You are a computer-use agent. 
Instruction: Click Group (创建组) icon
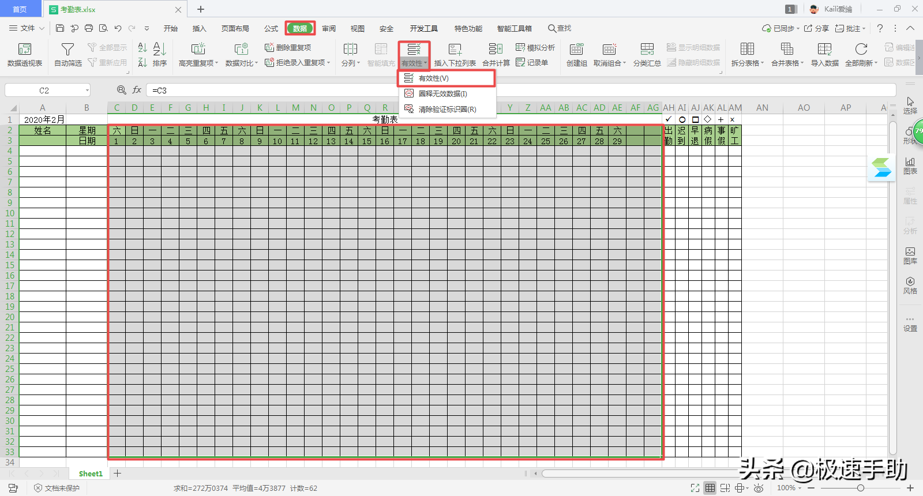coord(576,49)
